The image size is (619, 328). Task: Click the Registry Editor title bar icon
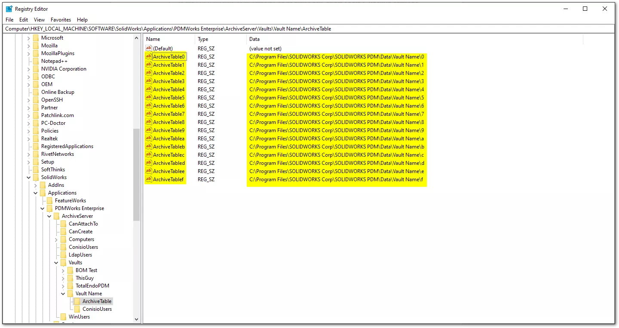[9, 9]
